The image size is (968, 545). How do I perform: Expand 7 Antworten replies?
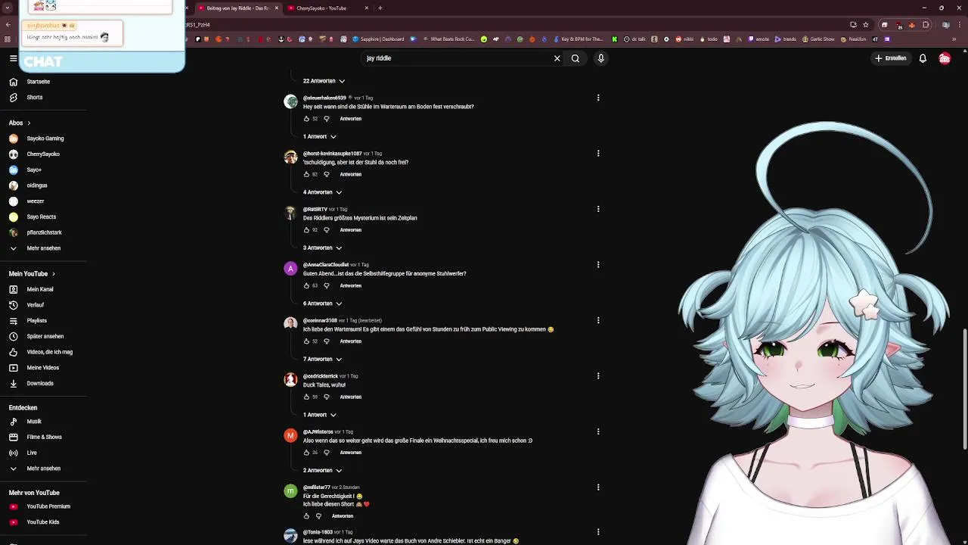tap(322, 360)
